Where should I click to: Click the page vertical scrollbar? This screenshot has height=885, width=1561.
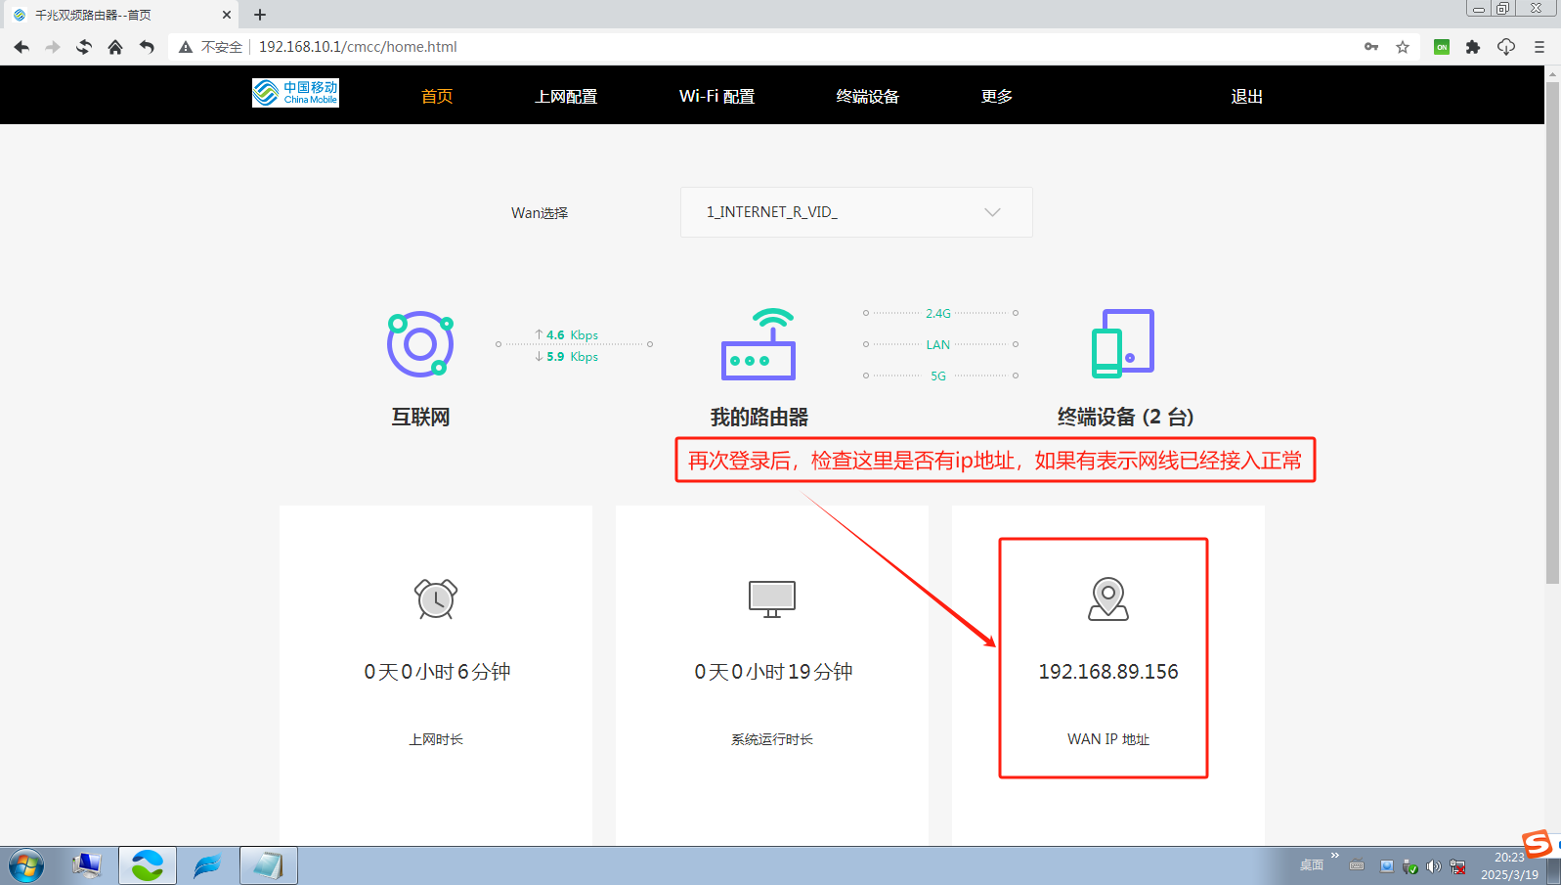coord(1552,332)
